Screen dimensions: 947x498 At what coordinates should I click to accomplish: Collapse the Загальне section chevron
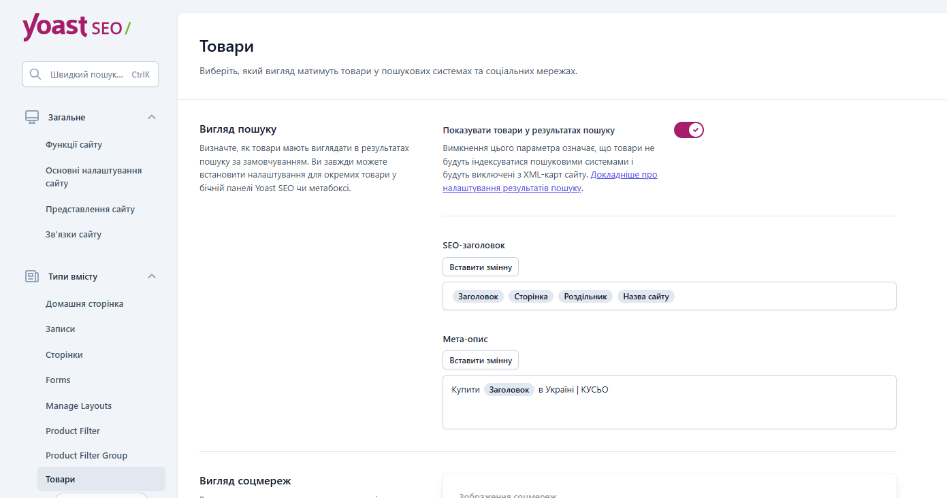(x=152, y=117)
